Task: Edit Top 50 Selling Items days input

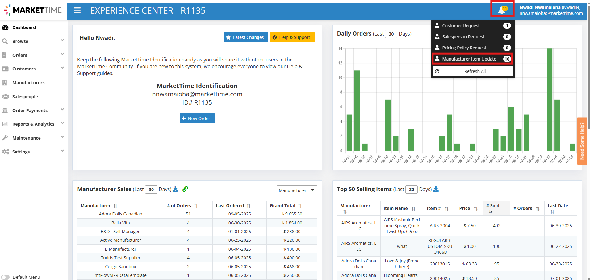Action: pyautogui.click(x=412, y=190)
